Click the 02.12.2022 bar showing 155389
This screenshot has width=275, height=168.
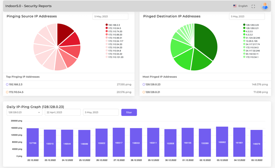[x=205, y=143]
